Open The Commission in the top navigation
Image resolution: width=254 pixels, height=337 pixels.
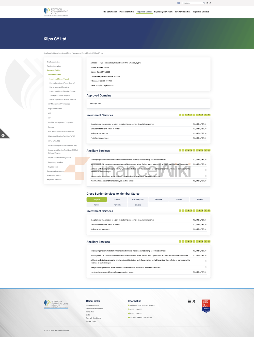pos(110,12)
